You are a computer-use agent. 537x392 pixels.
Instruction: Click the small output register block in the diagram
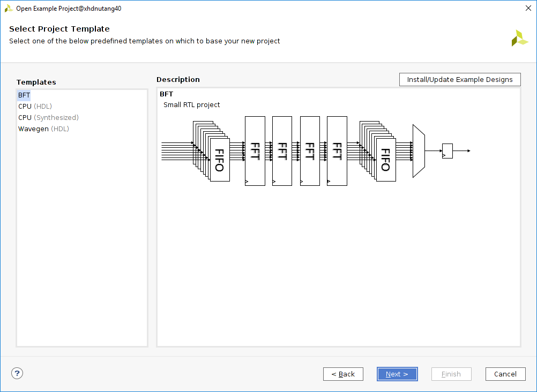coord(447,151)
